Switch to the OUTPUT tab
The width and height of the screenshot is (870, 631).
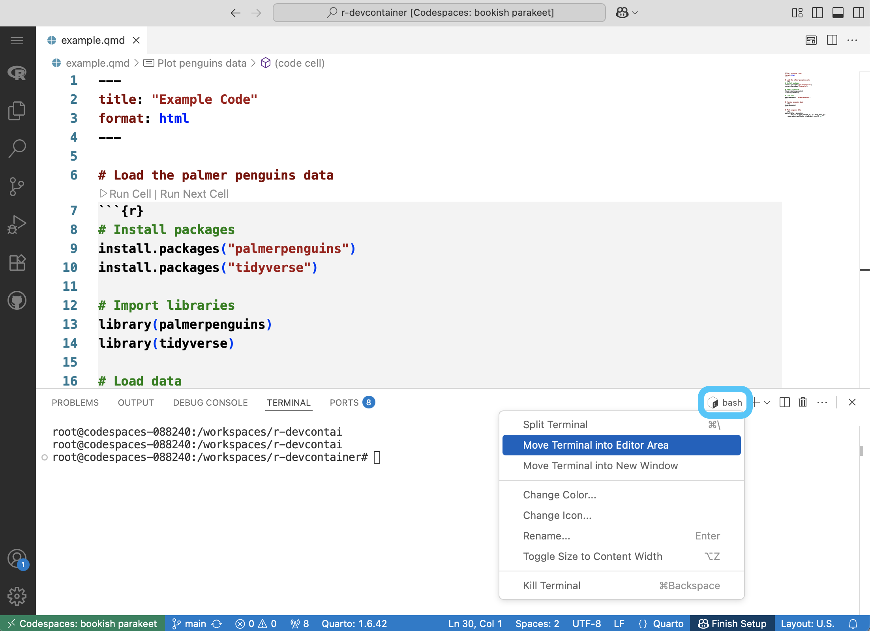click(x=136, y=403)
